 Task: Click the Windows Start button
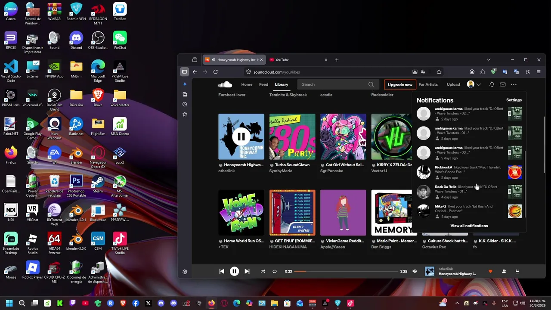coord(9,303)
